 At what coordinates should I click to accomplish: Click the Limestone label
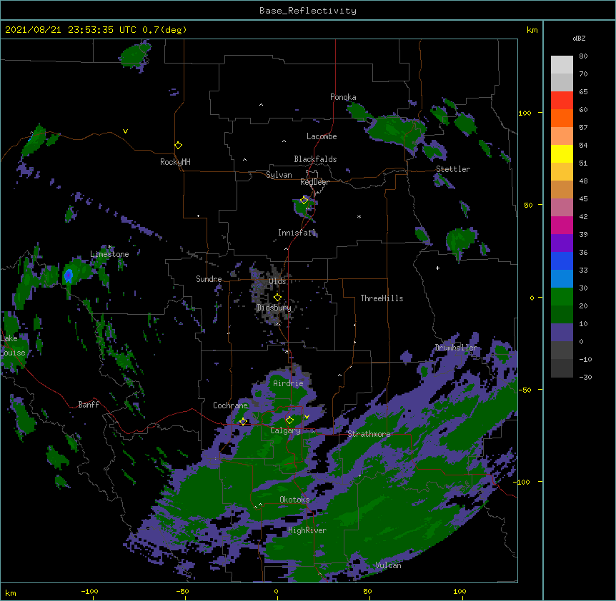tap(109, 254)
